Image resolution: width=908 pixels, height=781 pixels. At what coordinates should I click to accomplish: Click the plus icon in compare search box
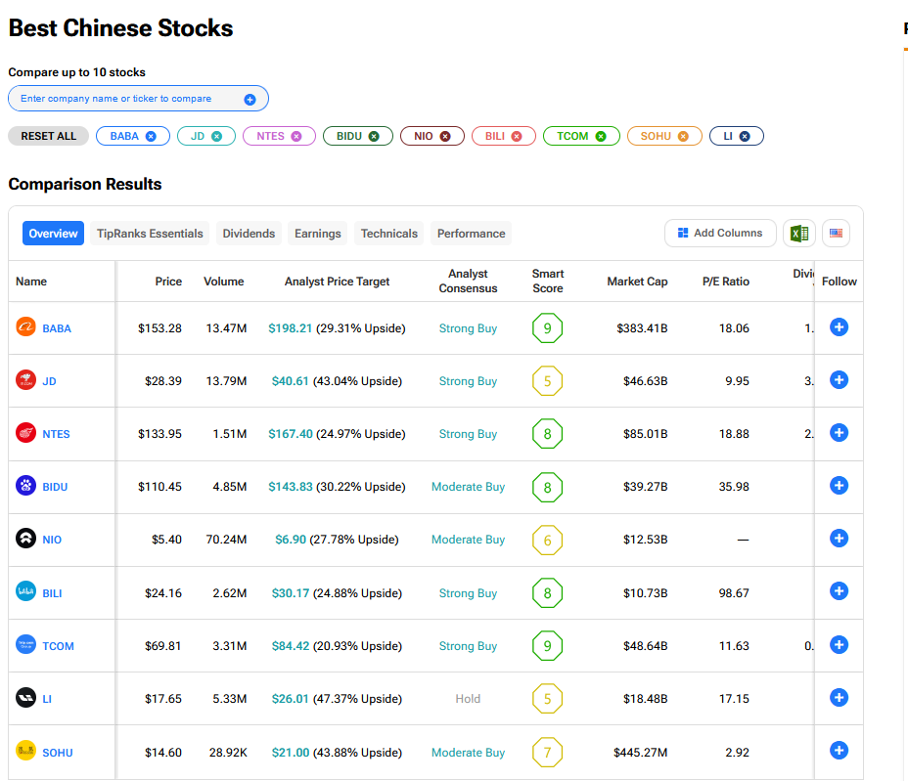[250, 99]
